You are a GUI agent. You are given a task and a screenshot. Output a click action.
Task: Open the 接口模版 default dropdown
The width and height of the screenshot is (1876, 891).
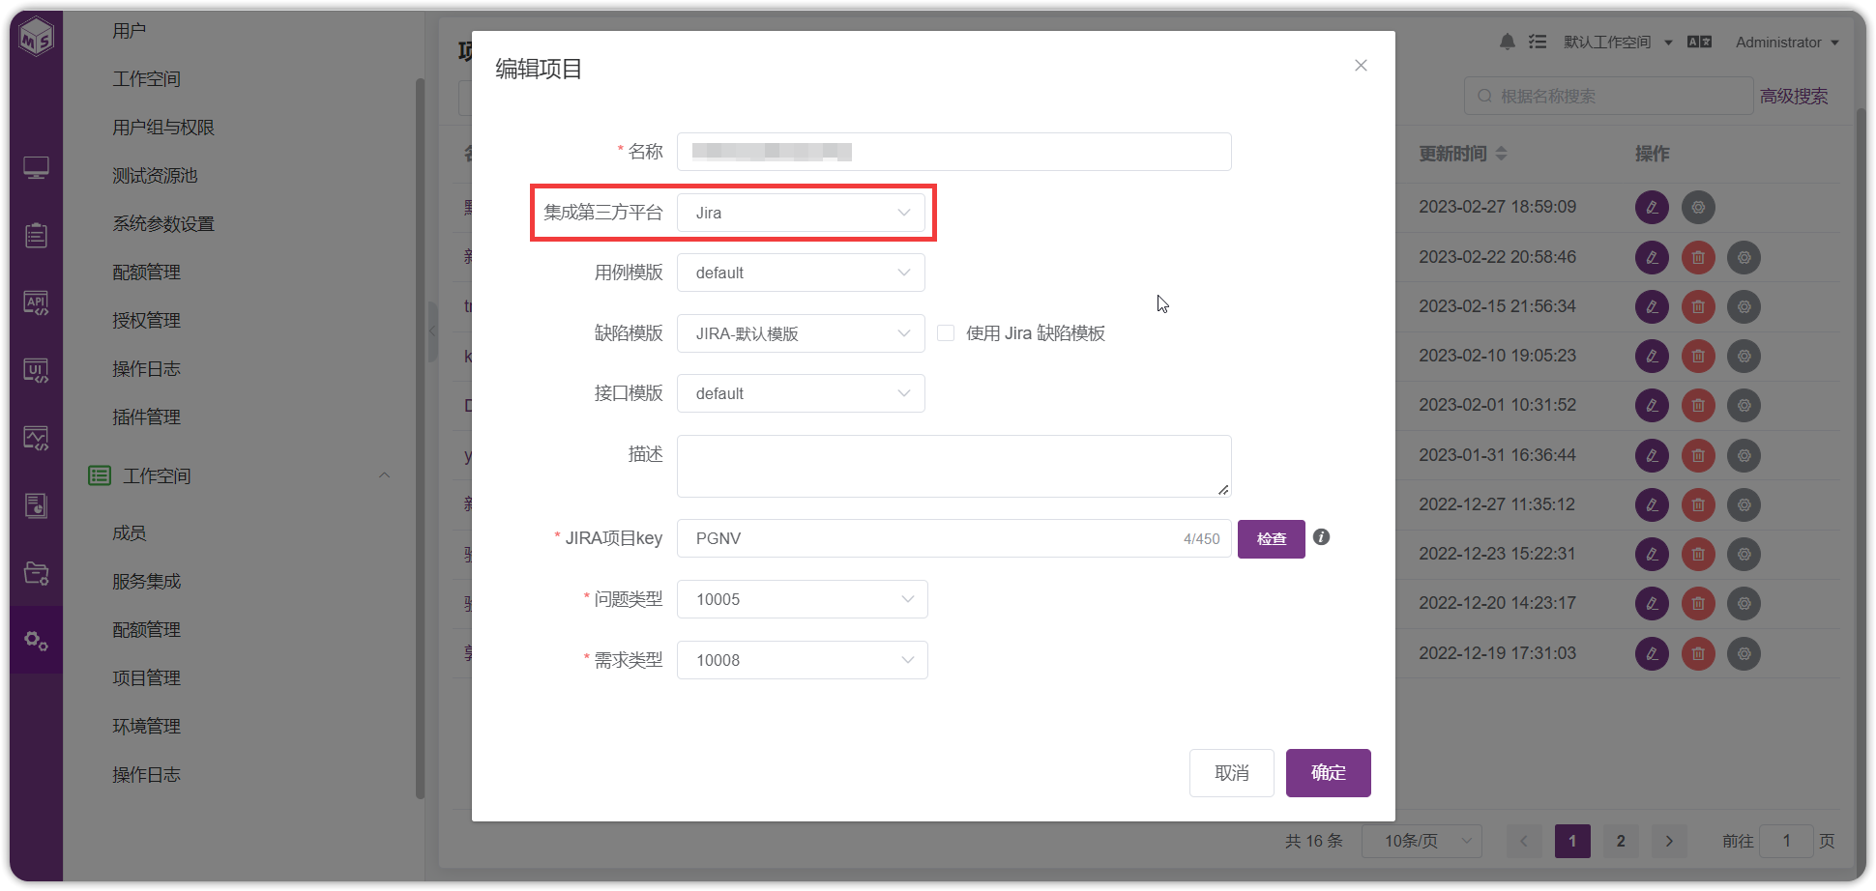tap(801, 393)
